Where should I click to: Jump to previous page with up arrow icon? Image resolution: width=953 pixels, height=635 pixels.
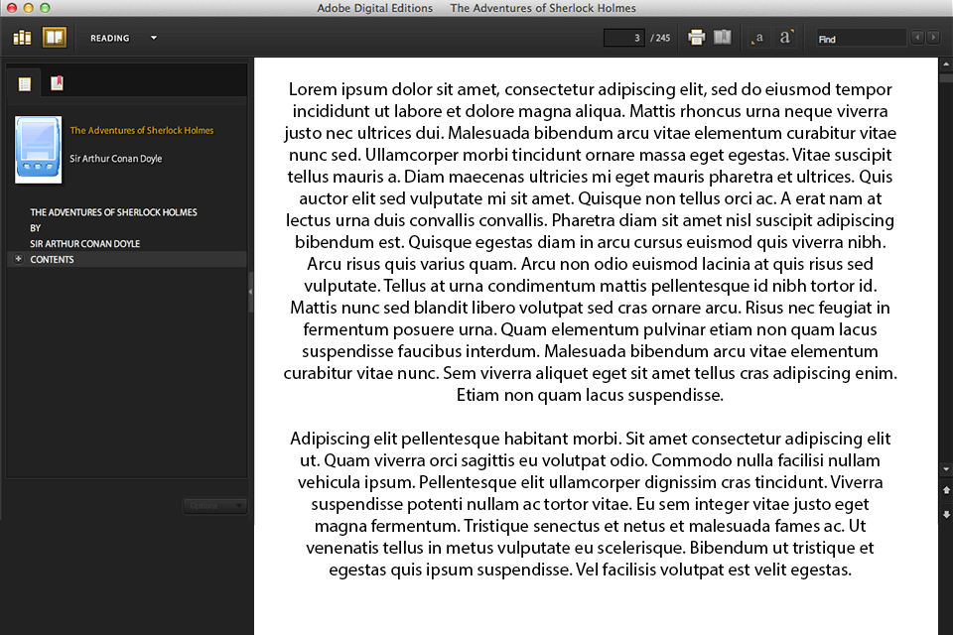point(946,489)
